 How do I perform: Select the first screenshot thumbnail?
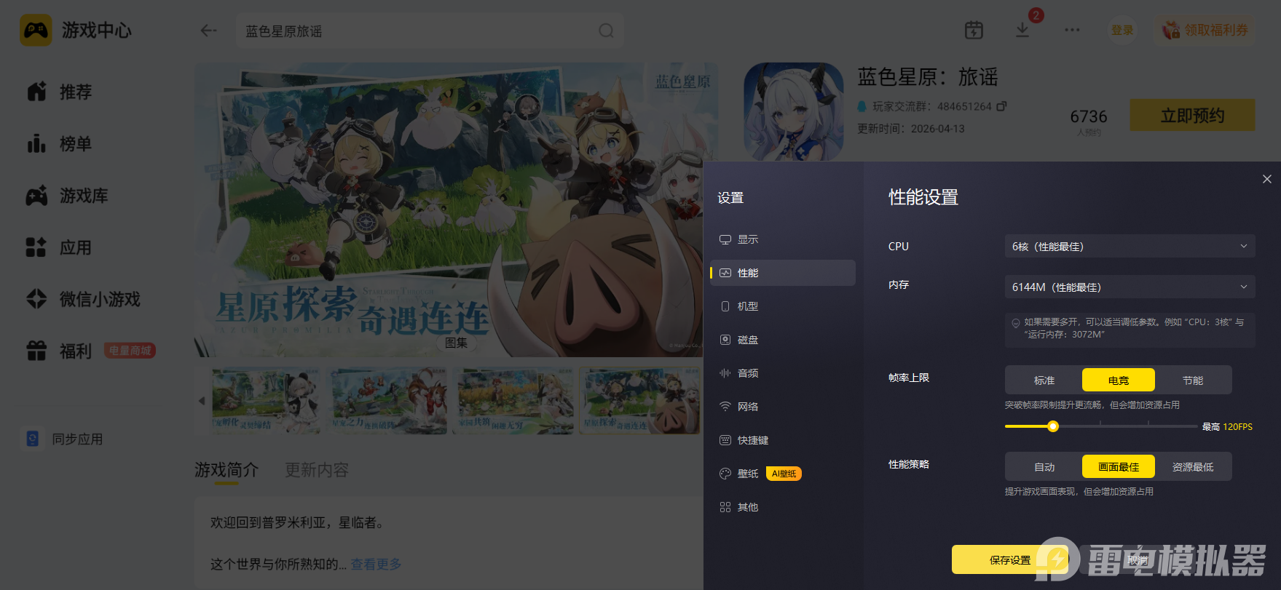click(x=266, y=401)
